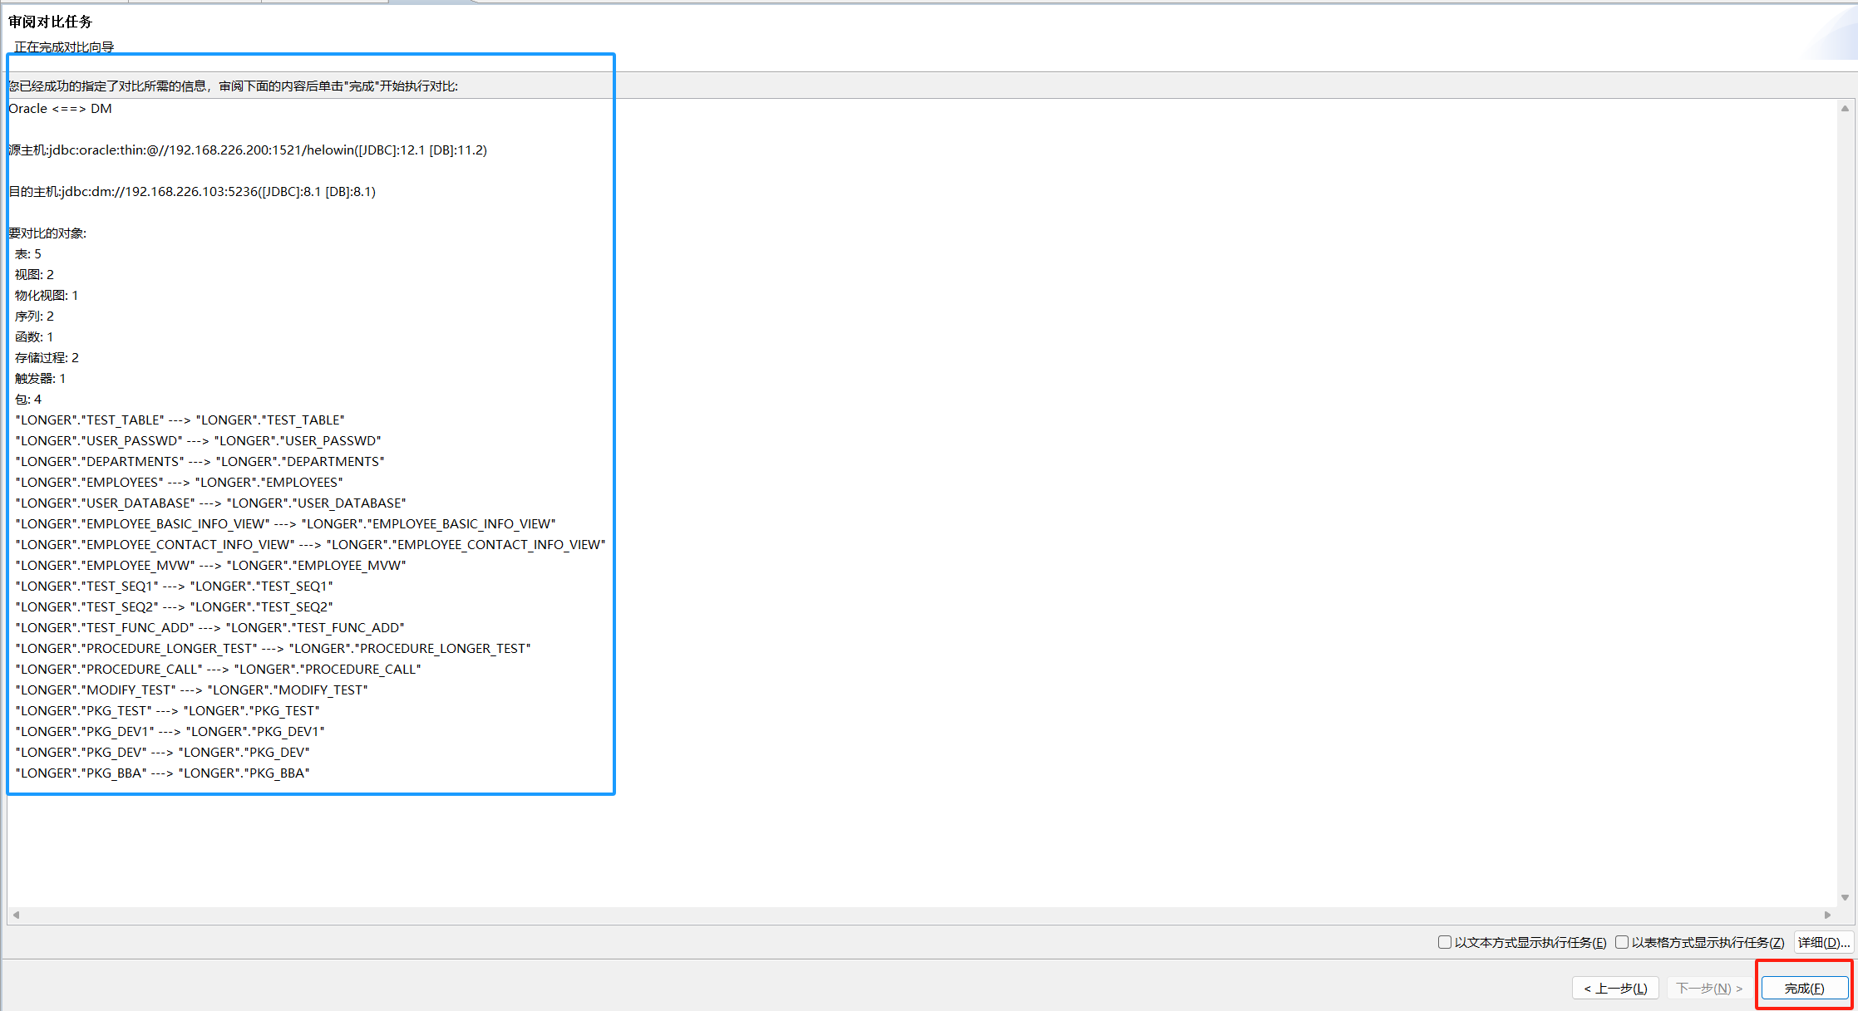Click the 物化视图: 1 count line
Viewport: 1858px width, 1011px height.
pyautogui.click(x=47, y=296)
